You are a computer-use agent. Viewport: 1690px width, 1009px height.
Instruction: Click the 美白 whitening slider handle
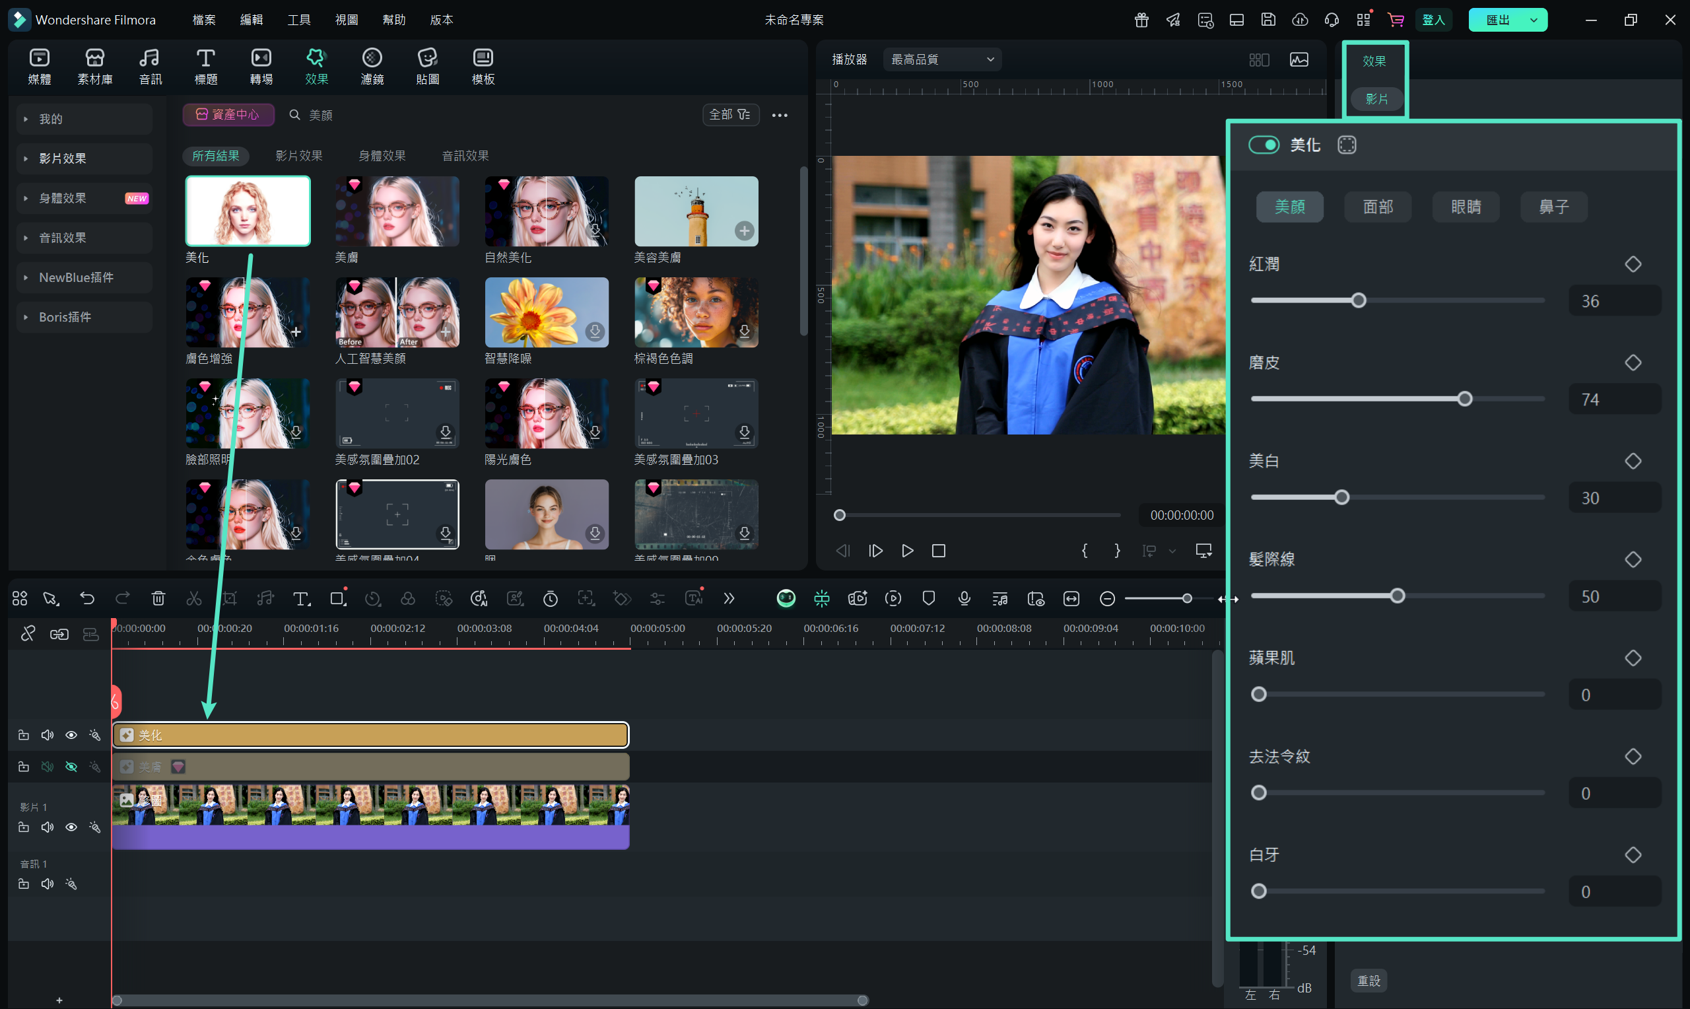point(1341,498)
